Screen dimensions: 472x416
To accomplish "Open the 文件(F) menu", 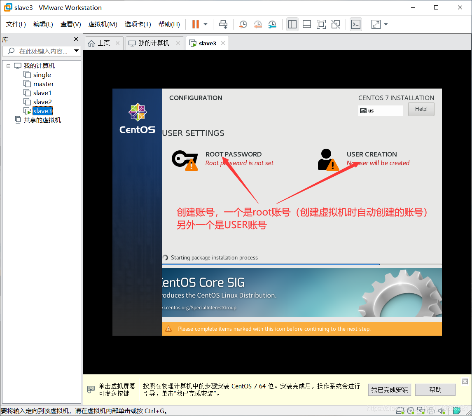I will click(16, 24).
